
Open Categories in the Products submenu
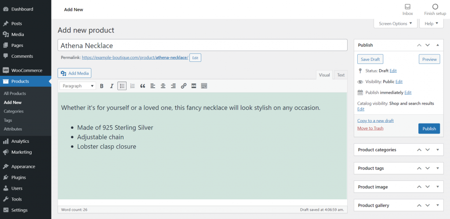14,111
